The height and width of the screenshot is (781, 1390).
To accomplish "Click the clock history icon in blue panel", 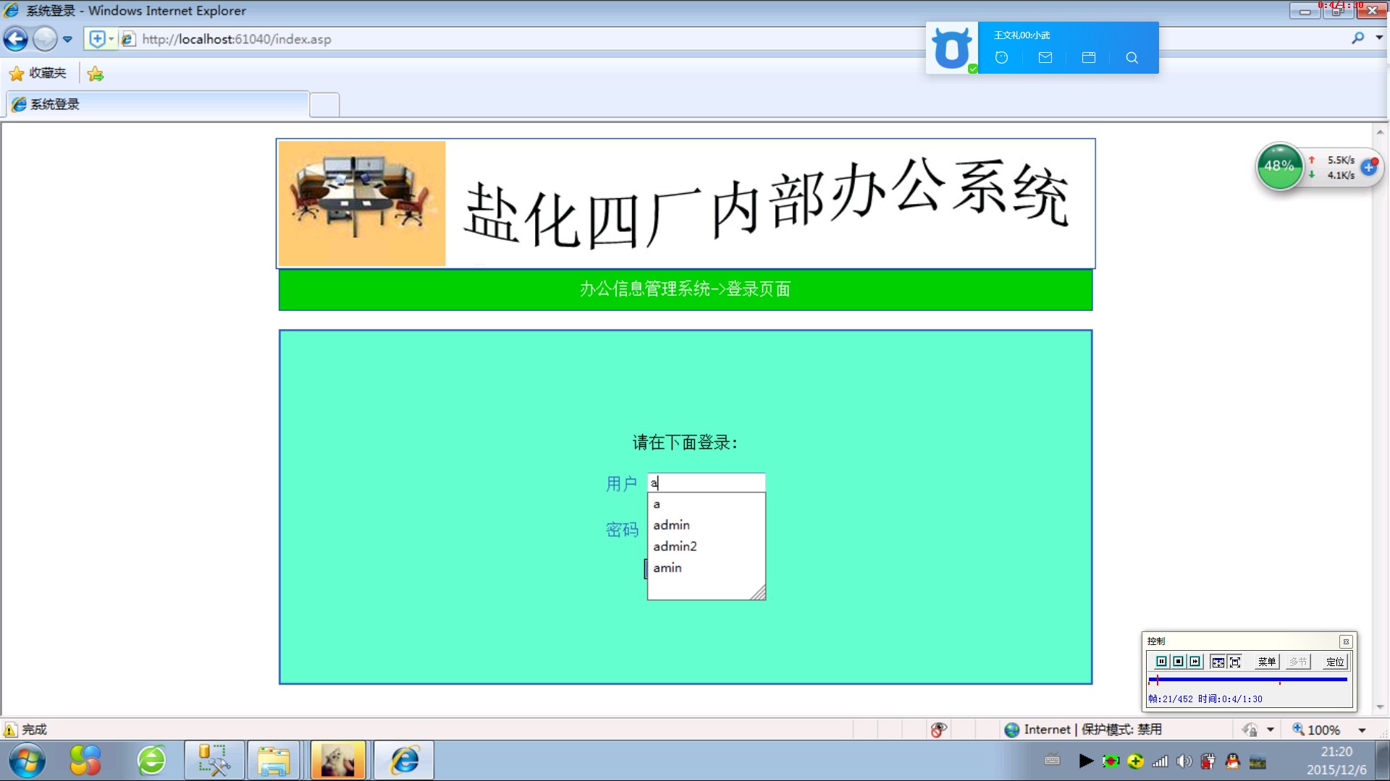I will (1001, 58).
